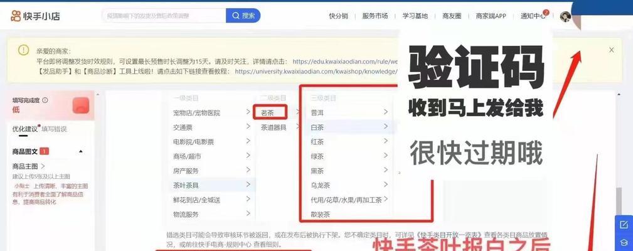Click the user avatar icon
Viewport: 633px width, 251px height.
[x=565, y=16]
